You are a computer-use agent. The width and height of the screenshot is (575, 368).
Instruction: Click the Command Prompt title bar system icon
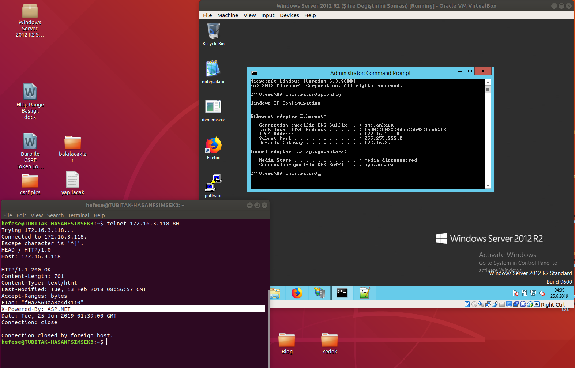(254, 73)
